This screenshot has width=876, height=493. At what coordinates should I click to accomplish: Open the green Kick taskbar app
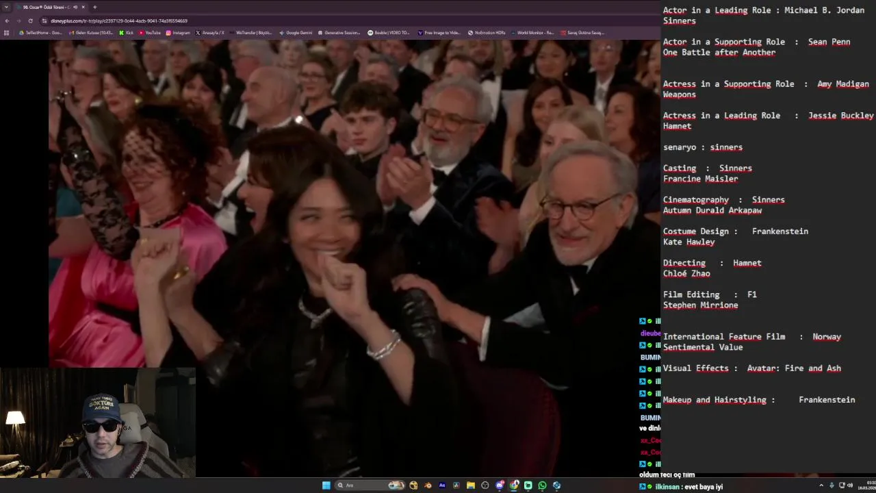pos(528,485)
